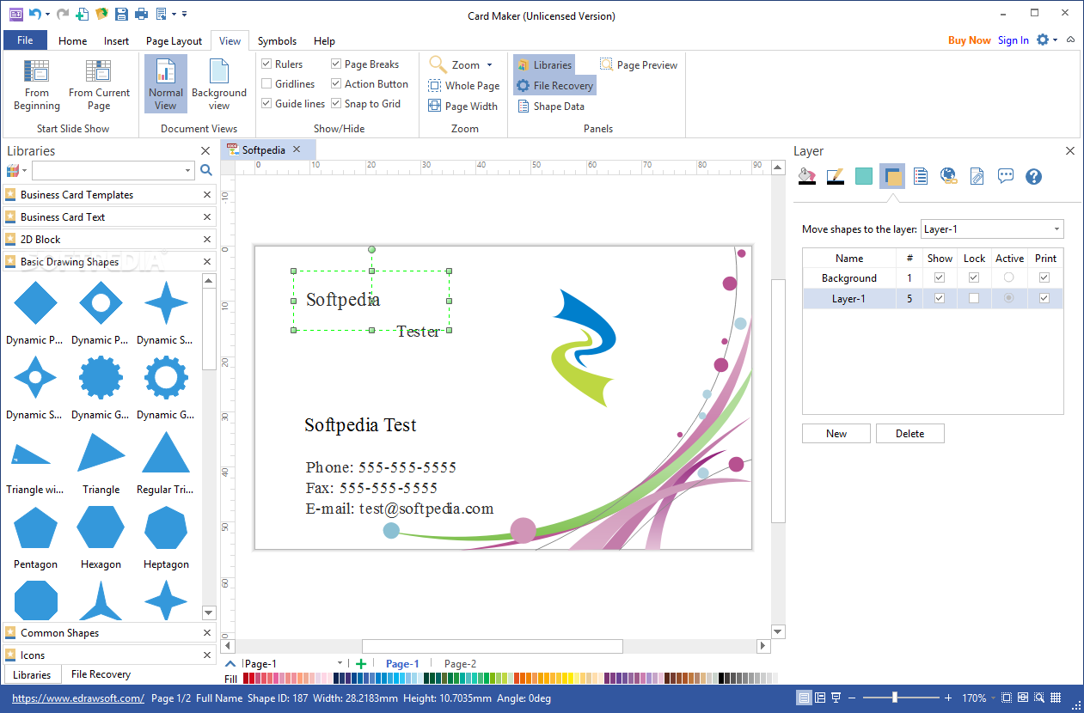Click the status bar zoom slider
Image resolution: width=1084 pixels, height=713 pixels.
pyautogui.click(x=900, y=698)
